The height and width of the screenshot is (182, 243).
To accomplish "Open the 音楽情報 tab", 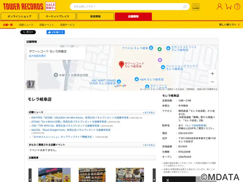I will (95, 16).
